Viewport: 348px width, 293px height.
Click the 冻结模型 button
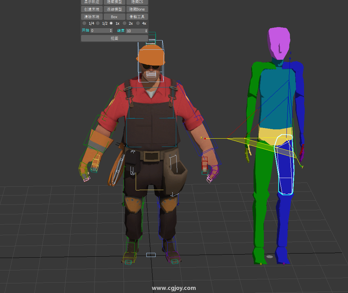pyautogui.click(x=114, y=9)
